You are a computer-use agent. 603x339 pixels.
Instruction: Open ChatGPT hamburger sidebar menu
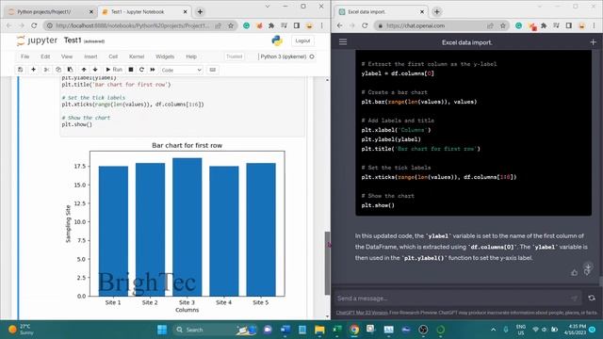[x=343, y=41]
